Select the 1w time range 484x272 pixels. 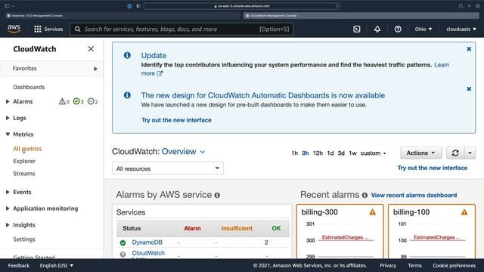[x=353, y=153]
